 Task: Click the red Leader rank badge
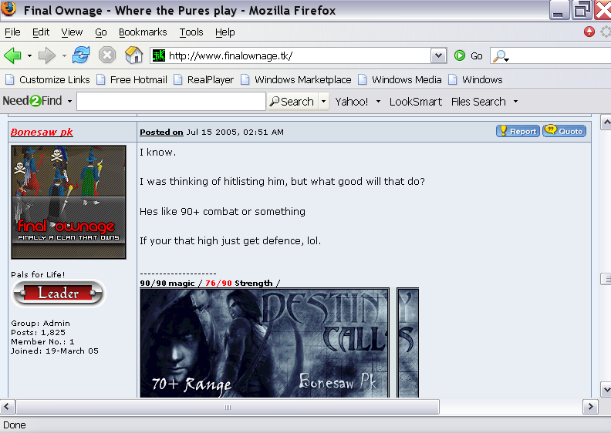click(x=59, y=293)
